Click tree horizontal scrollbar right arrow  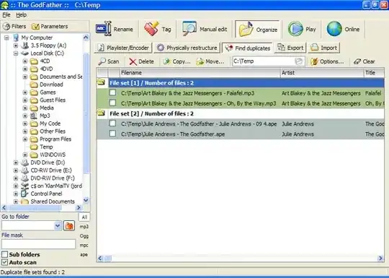pyautogui.click(x=79, y=208)
